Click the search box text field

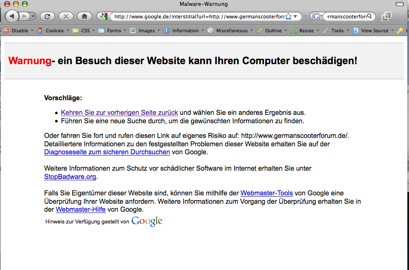click(346, 16)
